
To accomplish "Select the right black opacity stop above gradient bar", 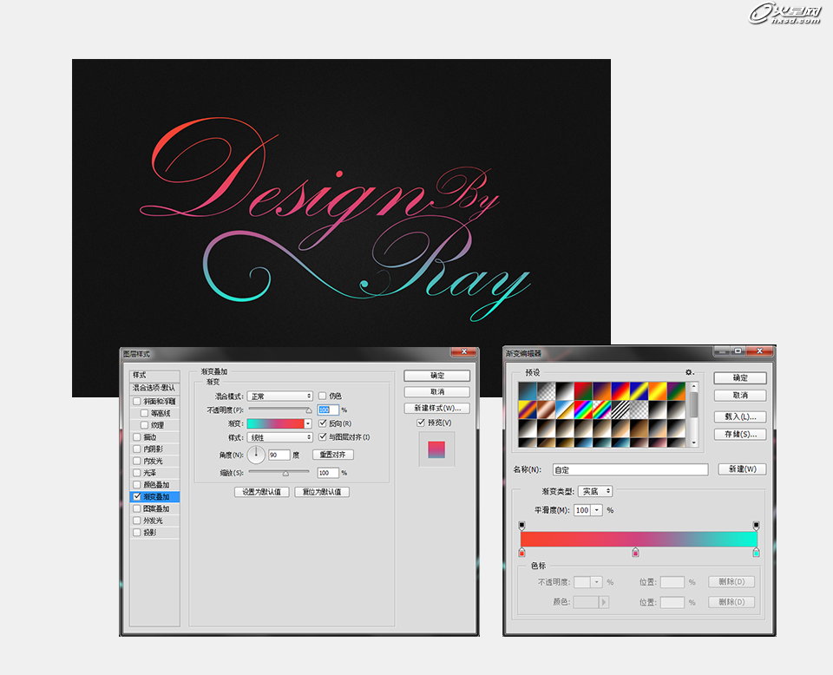I will pyautogui.click(x=756, y=525).
